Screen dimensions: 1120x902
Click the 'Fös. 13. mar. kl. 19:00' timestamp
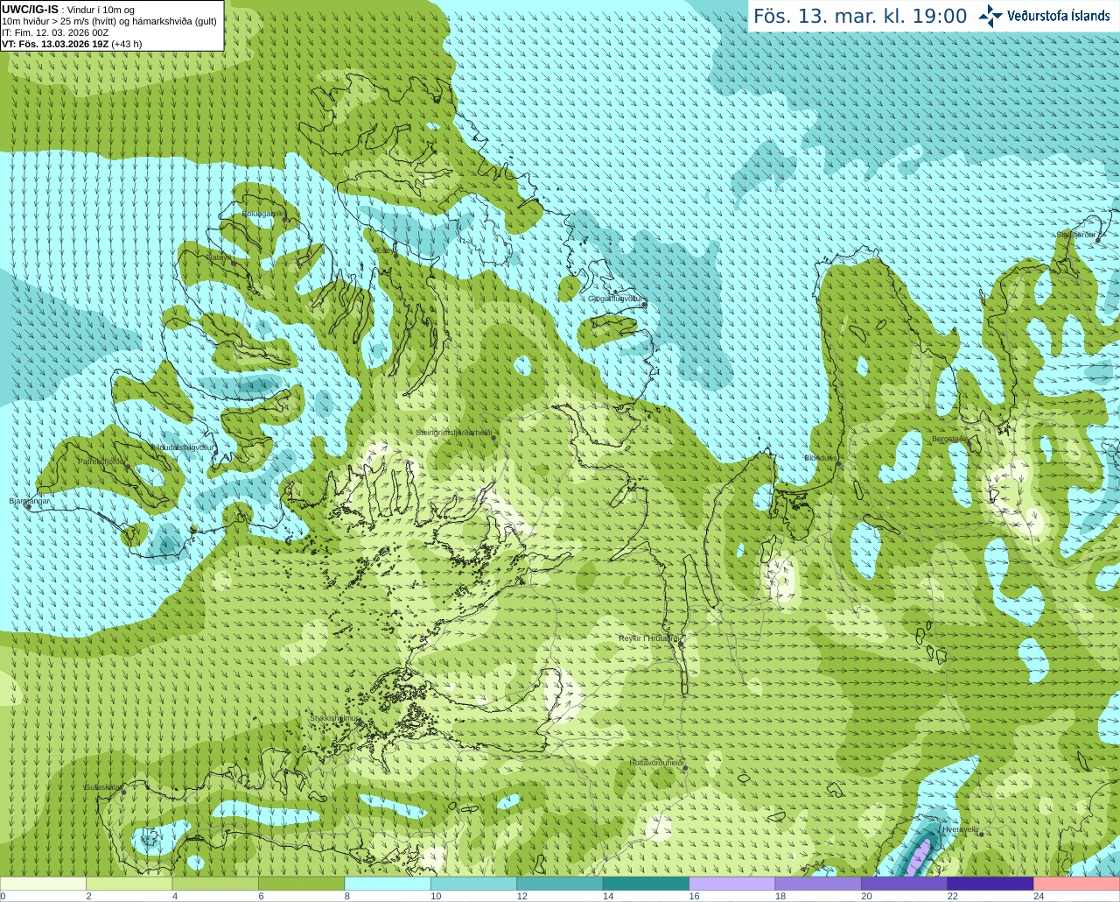(860, 17)
